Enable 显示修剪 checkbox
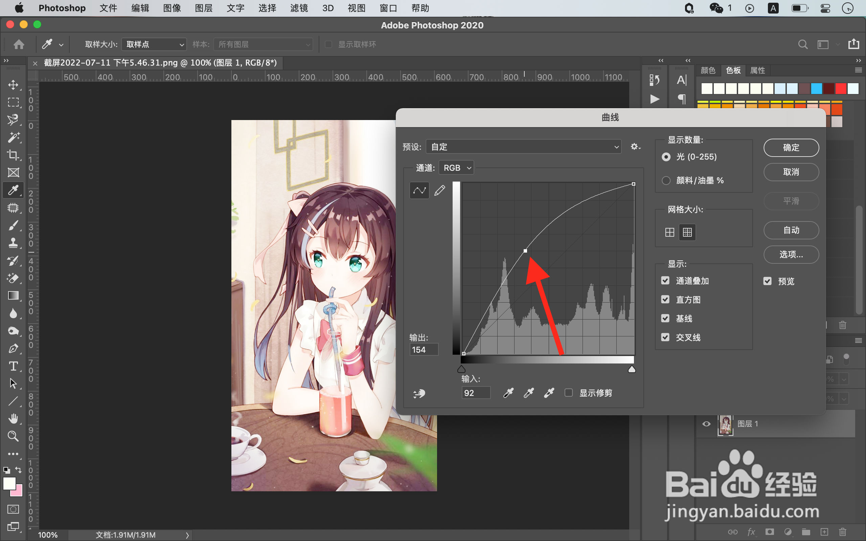Image resolution: width=866 pixels, height=541 pixels. pyautogui.click(x=569, y=393)
